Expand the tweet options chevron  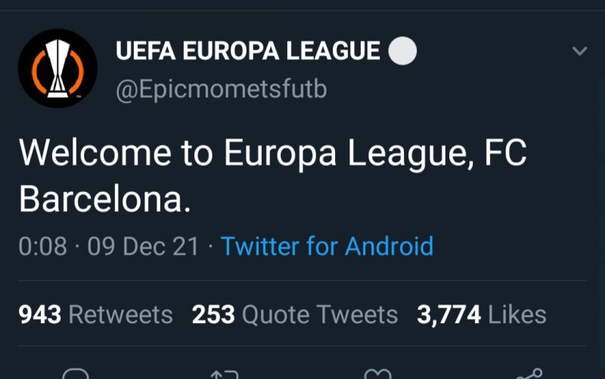[x=580, y=51]
